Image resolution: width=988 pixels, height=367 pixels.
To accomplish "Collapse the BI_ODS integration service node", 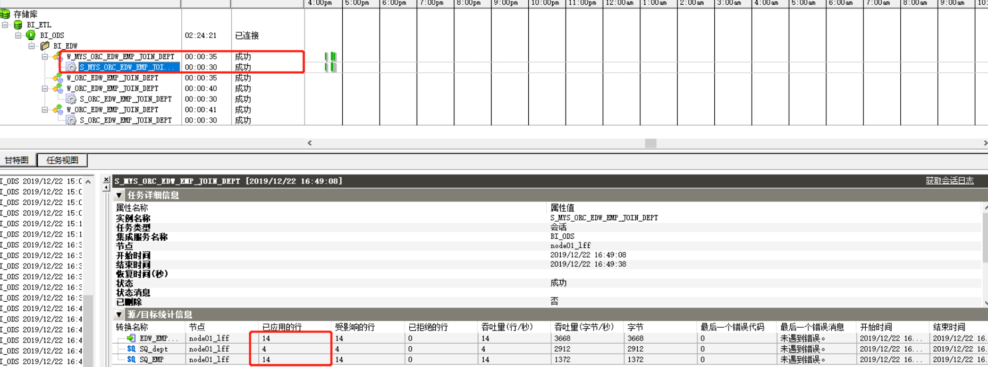I will coord(18,36).
